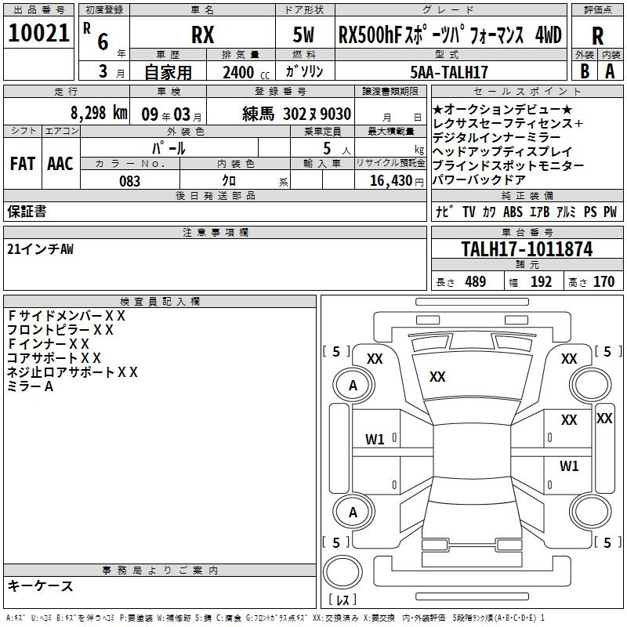This screenshot has width=627, height=627.
Task: Click the XX mark on the hood diagram
Action: click(x=437, y=377)
